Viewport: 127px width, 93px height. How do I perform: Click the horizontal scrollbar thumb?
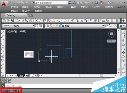(102, 76)
